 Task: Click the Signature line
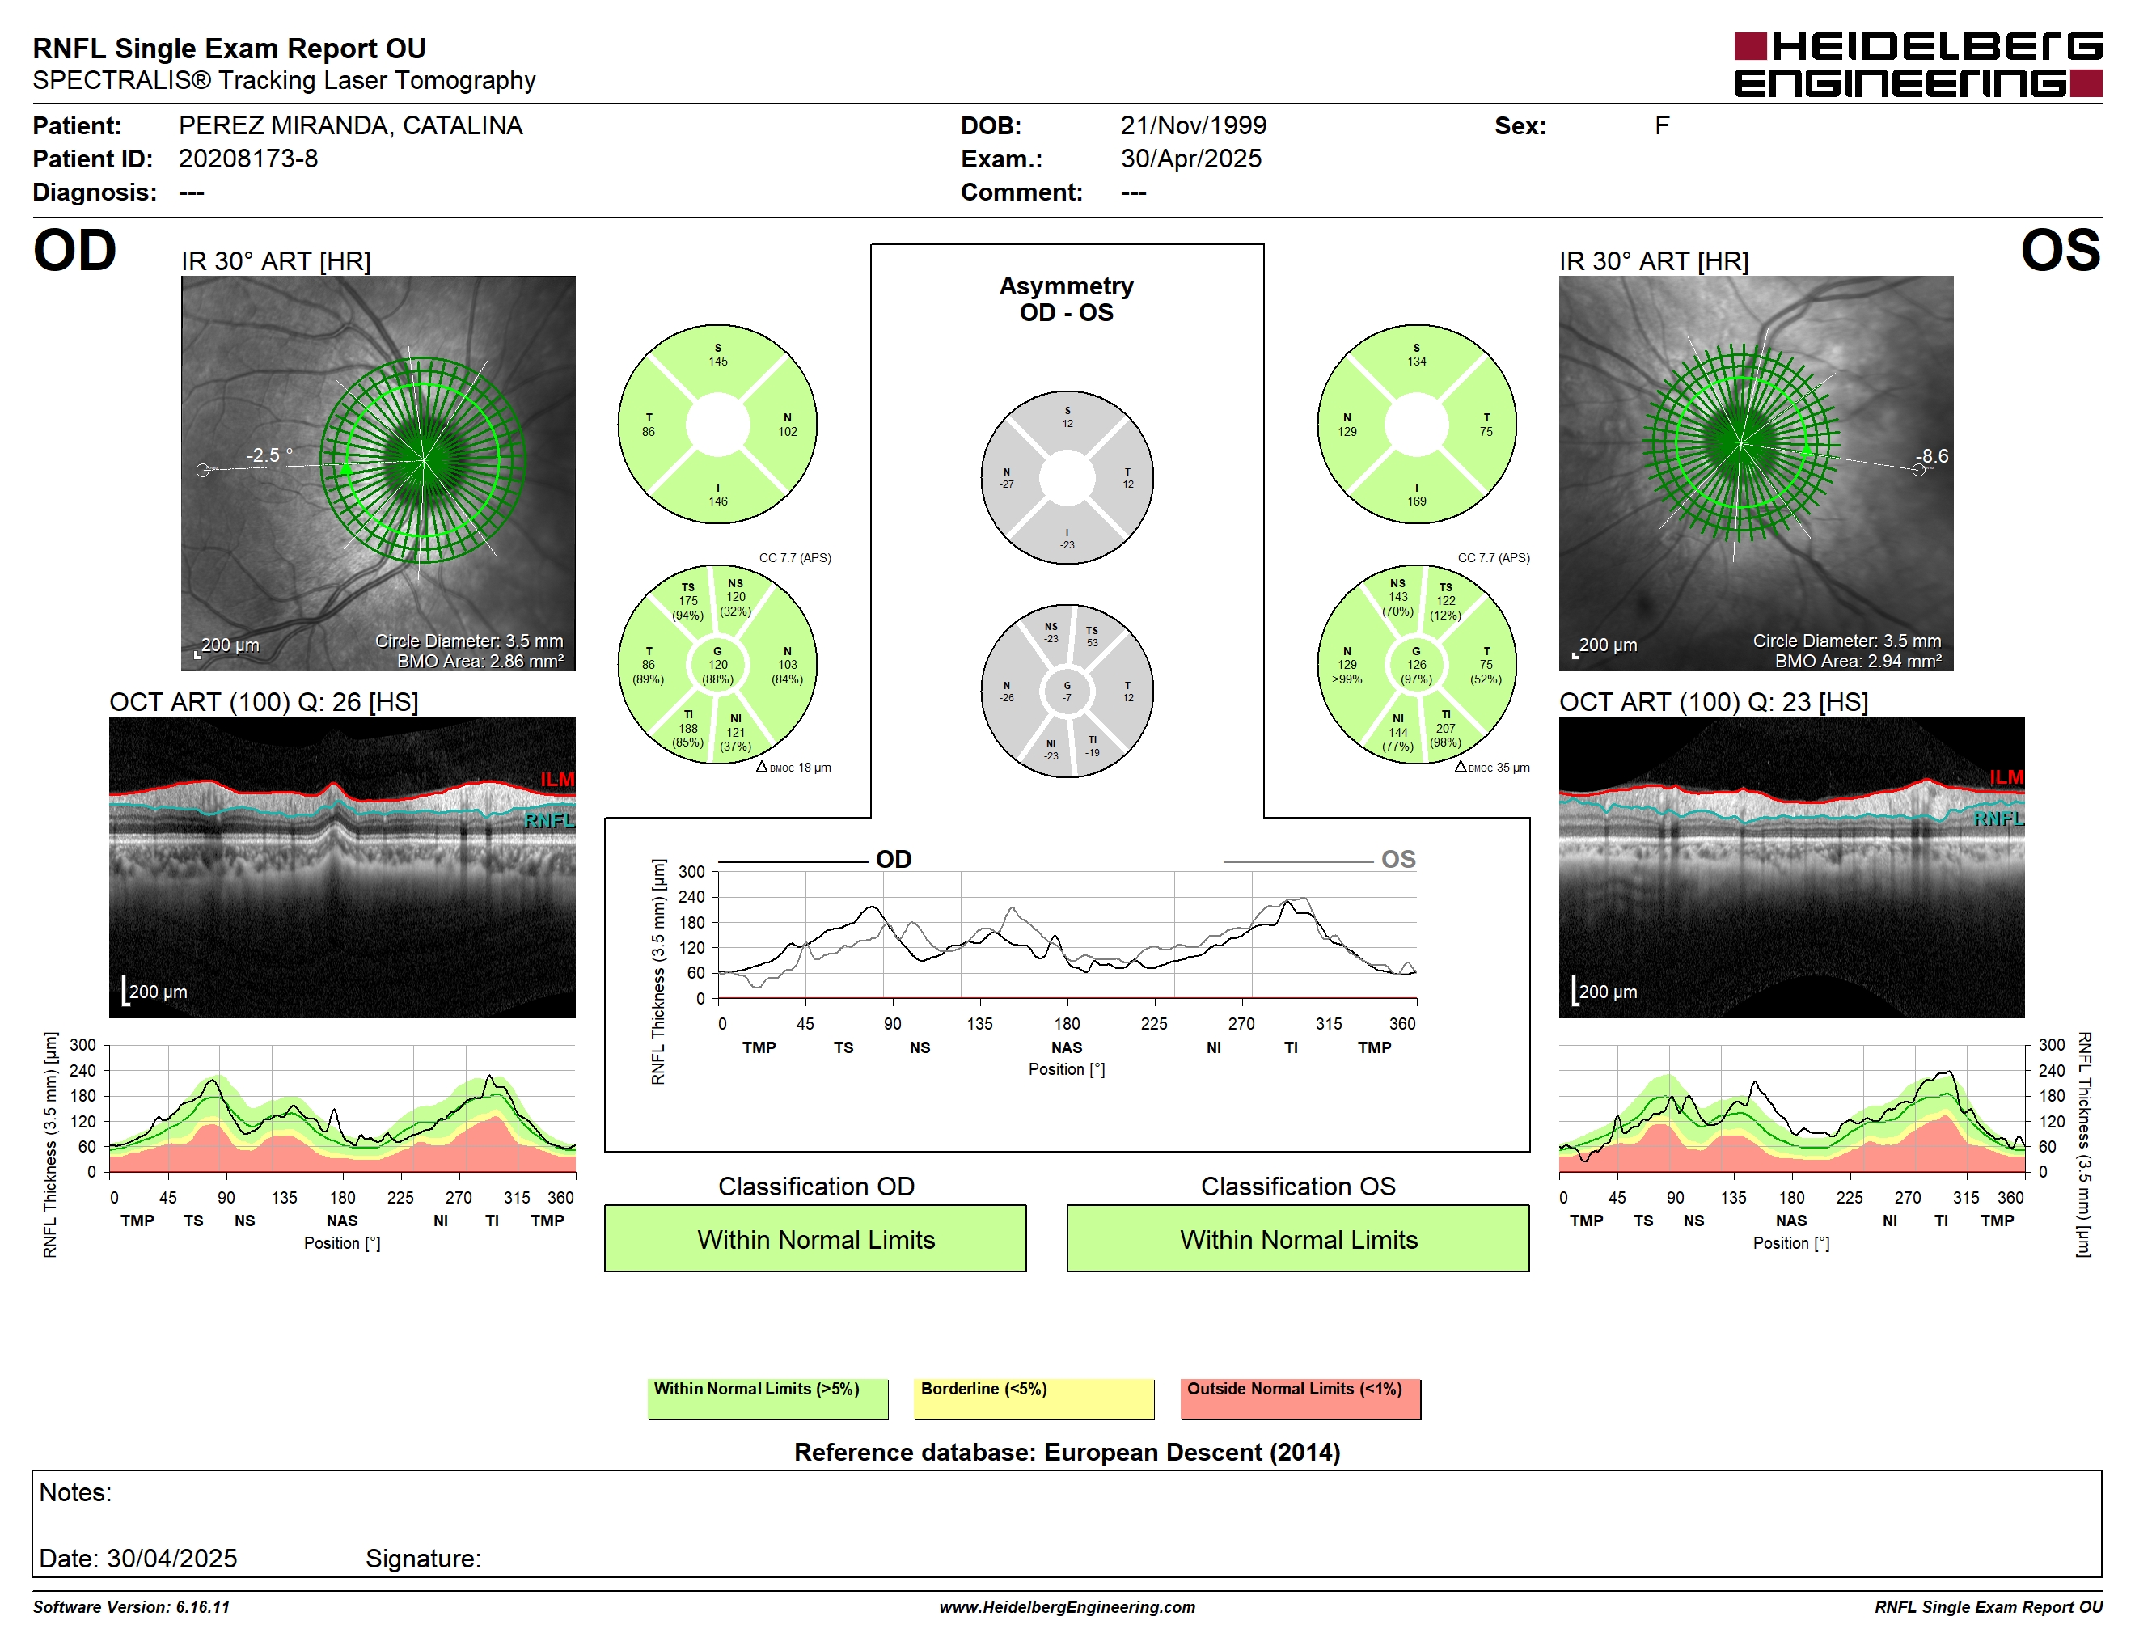pyautogui.click(x=423, y=1558)
